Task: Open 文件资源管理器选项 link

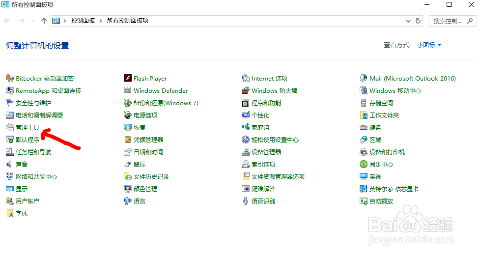Action: click(x=278, y=176)
